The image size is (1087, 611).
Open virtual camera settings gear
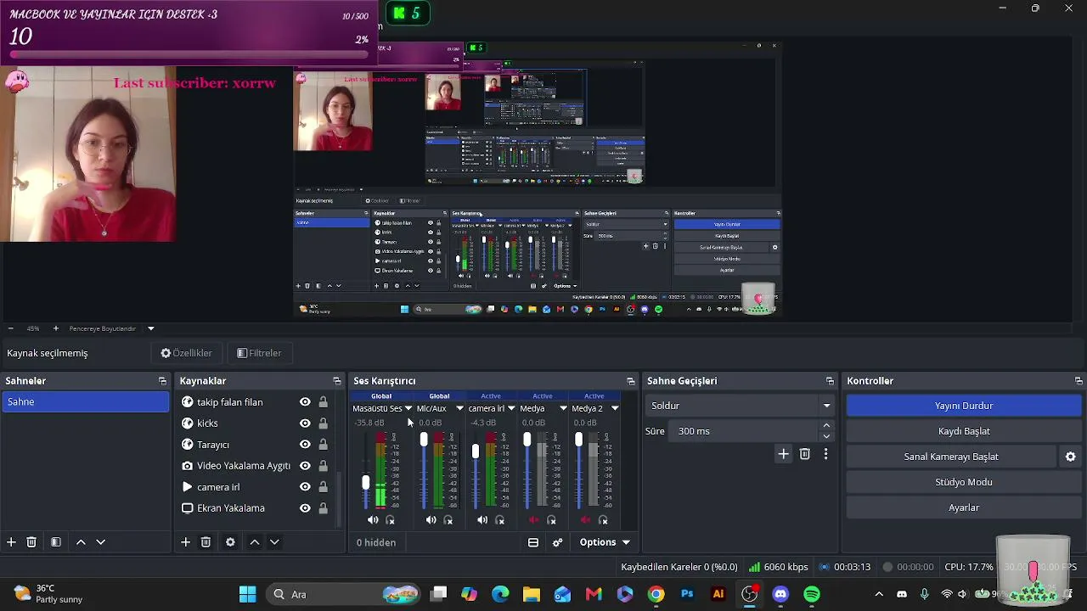pyautogui.click(x=1071, y=457)
